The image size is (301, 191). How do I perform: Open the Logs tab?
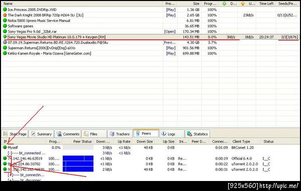point(172,134)
